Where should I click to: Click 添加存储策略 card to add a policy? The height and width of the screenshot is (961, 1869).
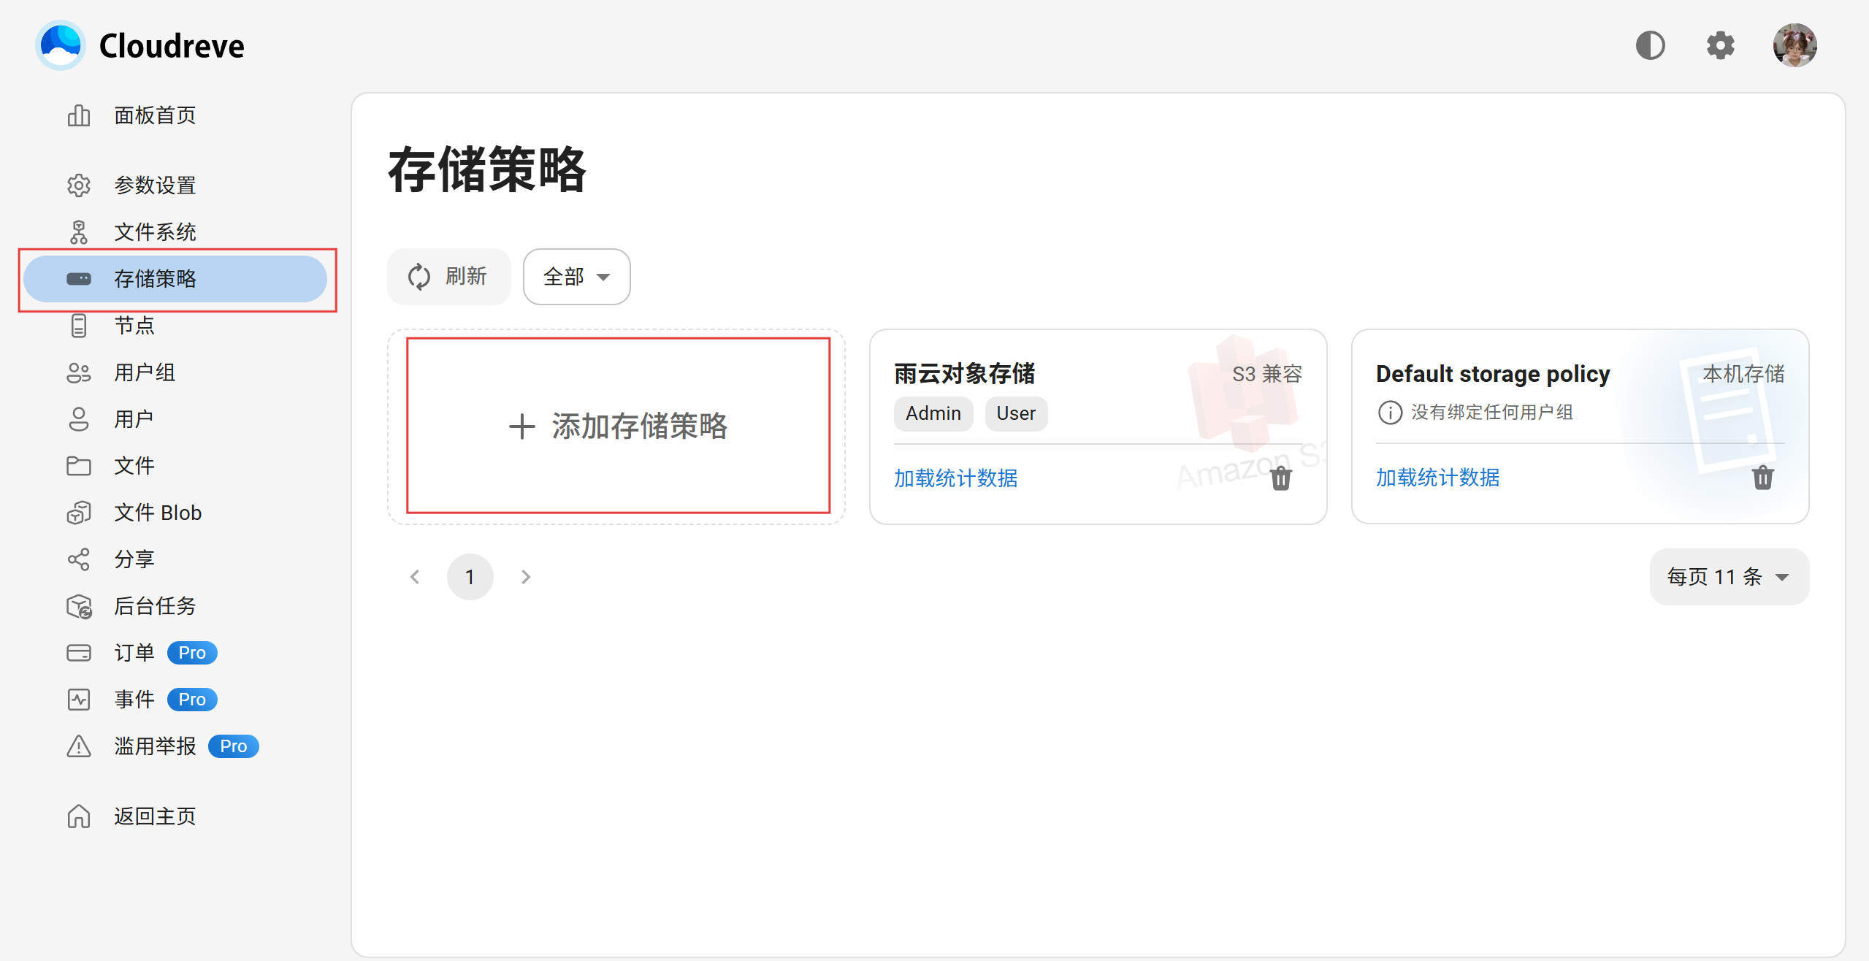coord(618,426)
